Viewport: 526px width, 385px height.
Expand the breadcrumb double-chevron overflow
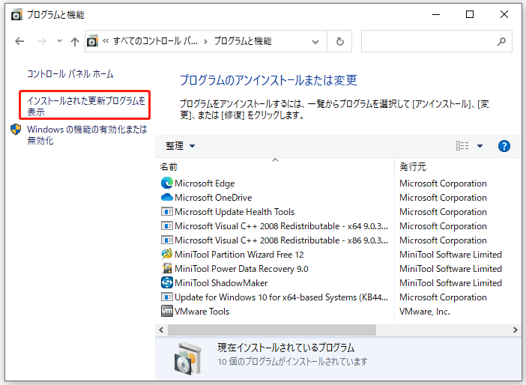click(106, 41)
